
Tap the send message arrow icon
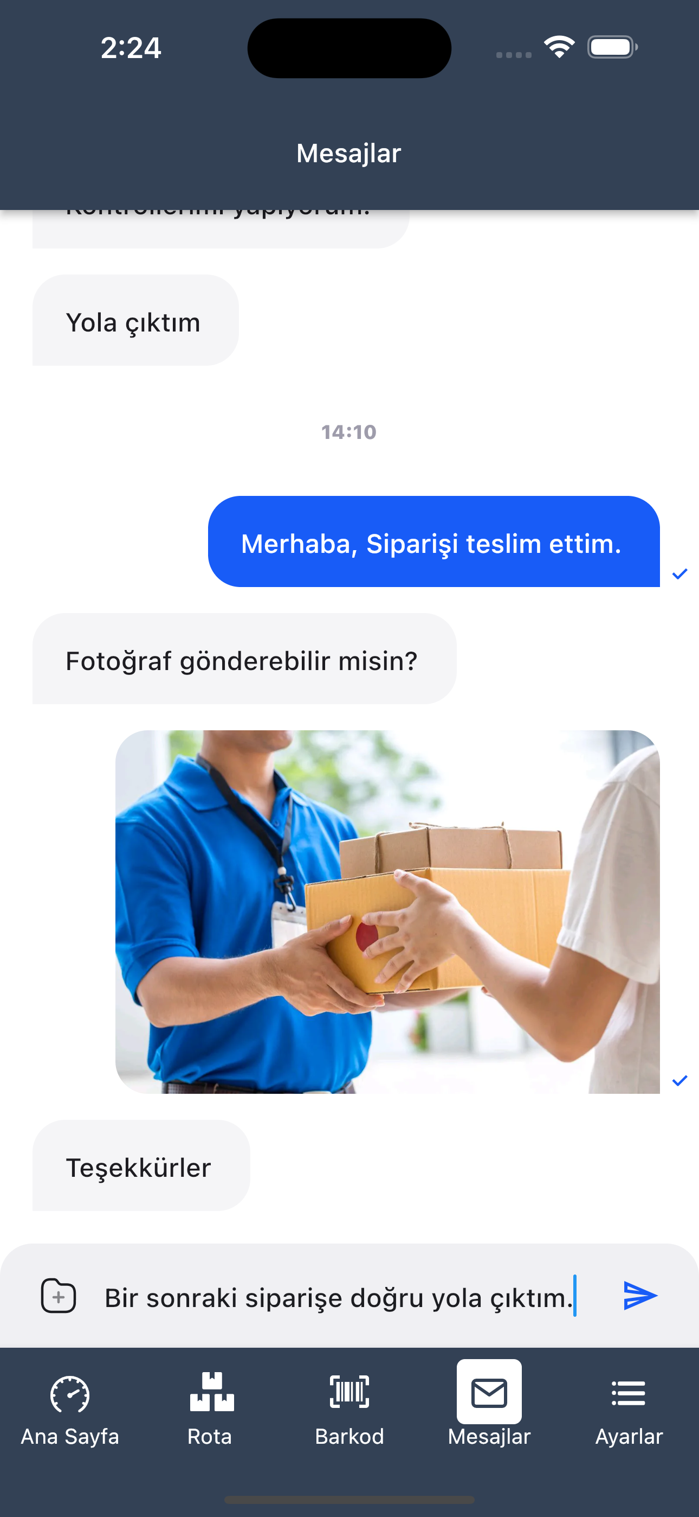tap(640, 1296)
